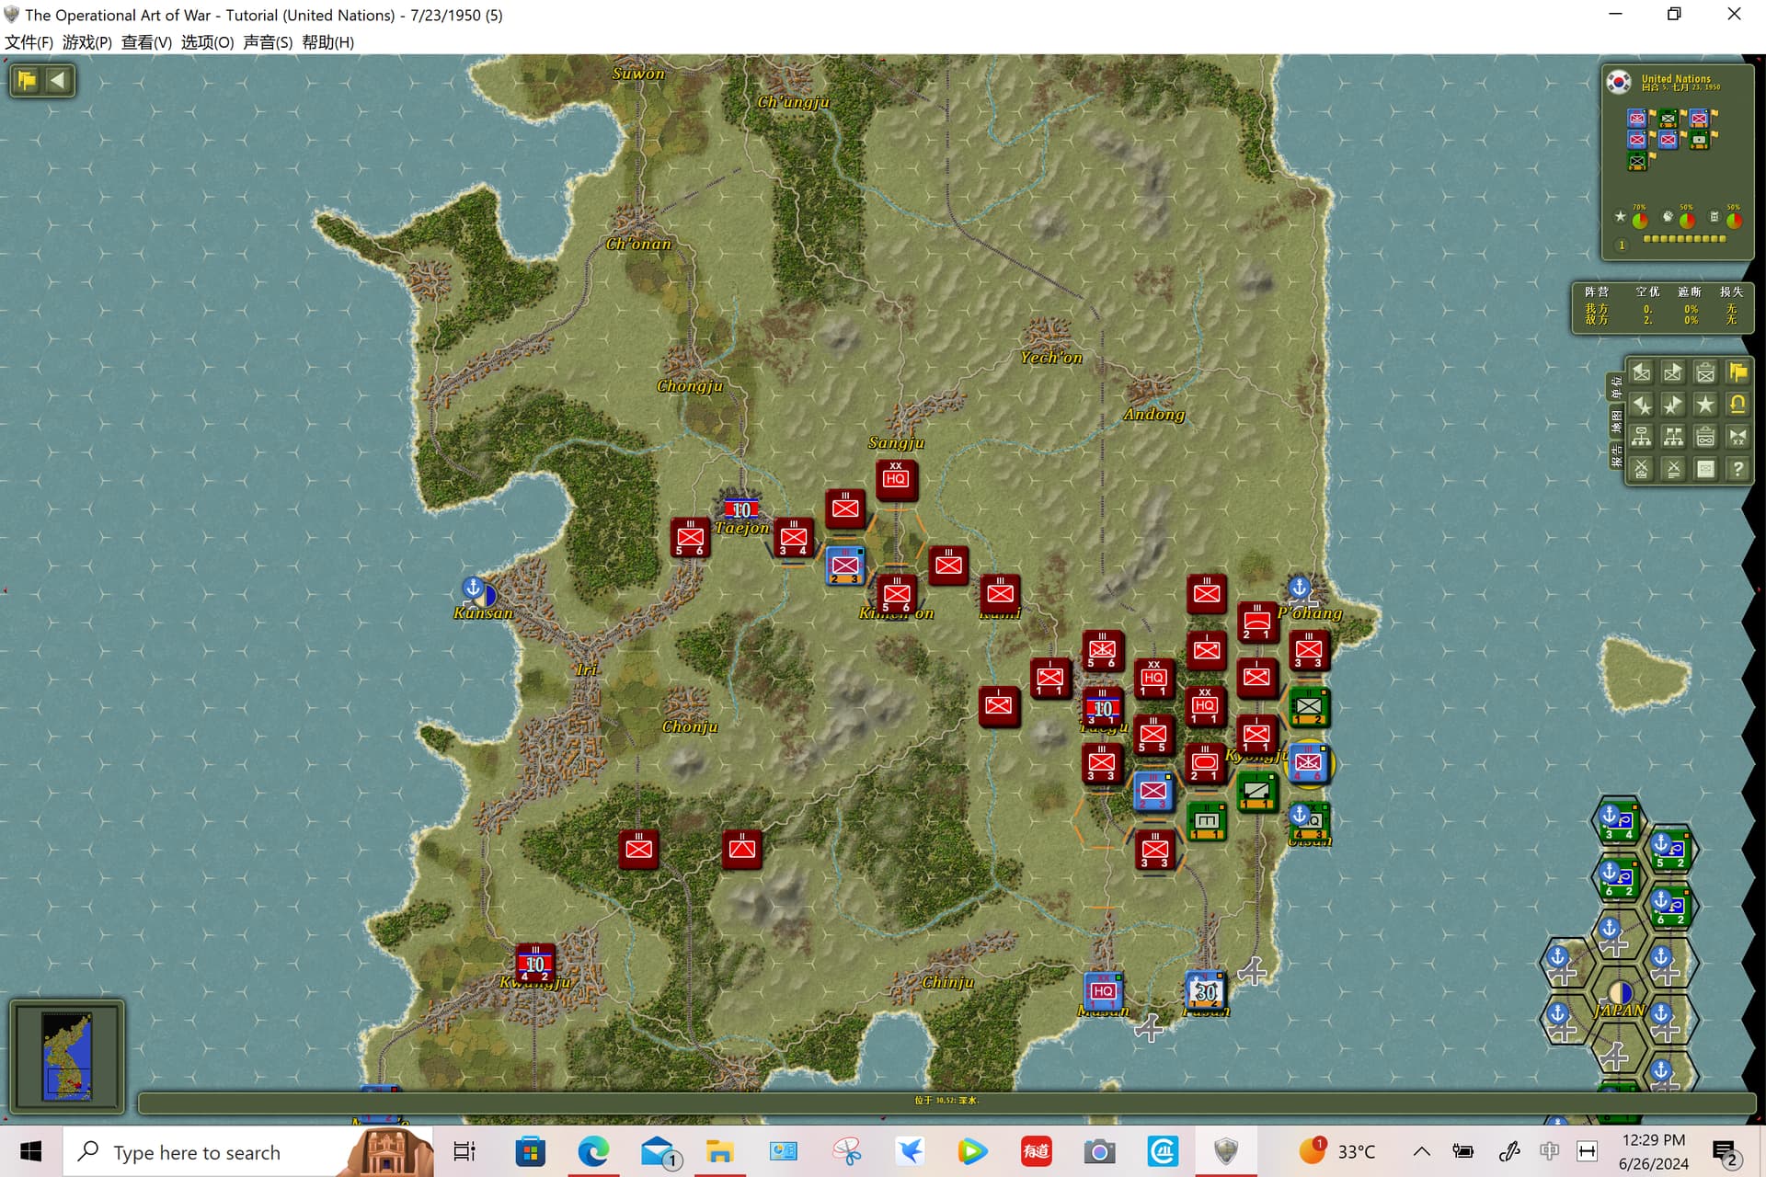
Task: Open help question mark icon
Action: (1737, 469)
